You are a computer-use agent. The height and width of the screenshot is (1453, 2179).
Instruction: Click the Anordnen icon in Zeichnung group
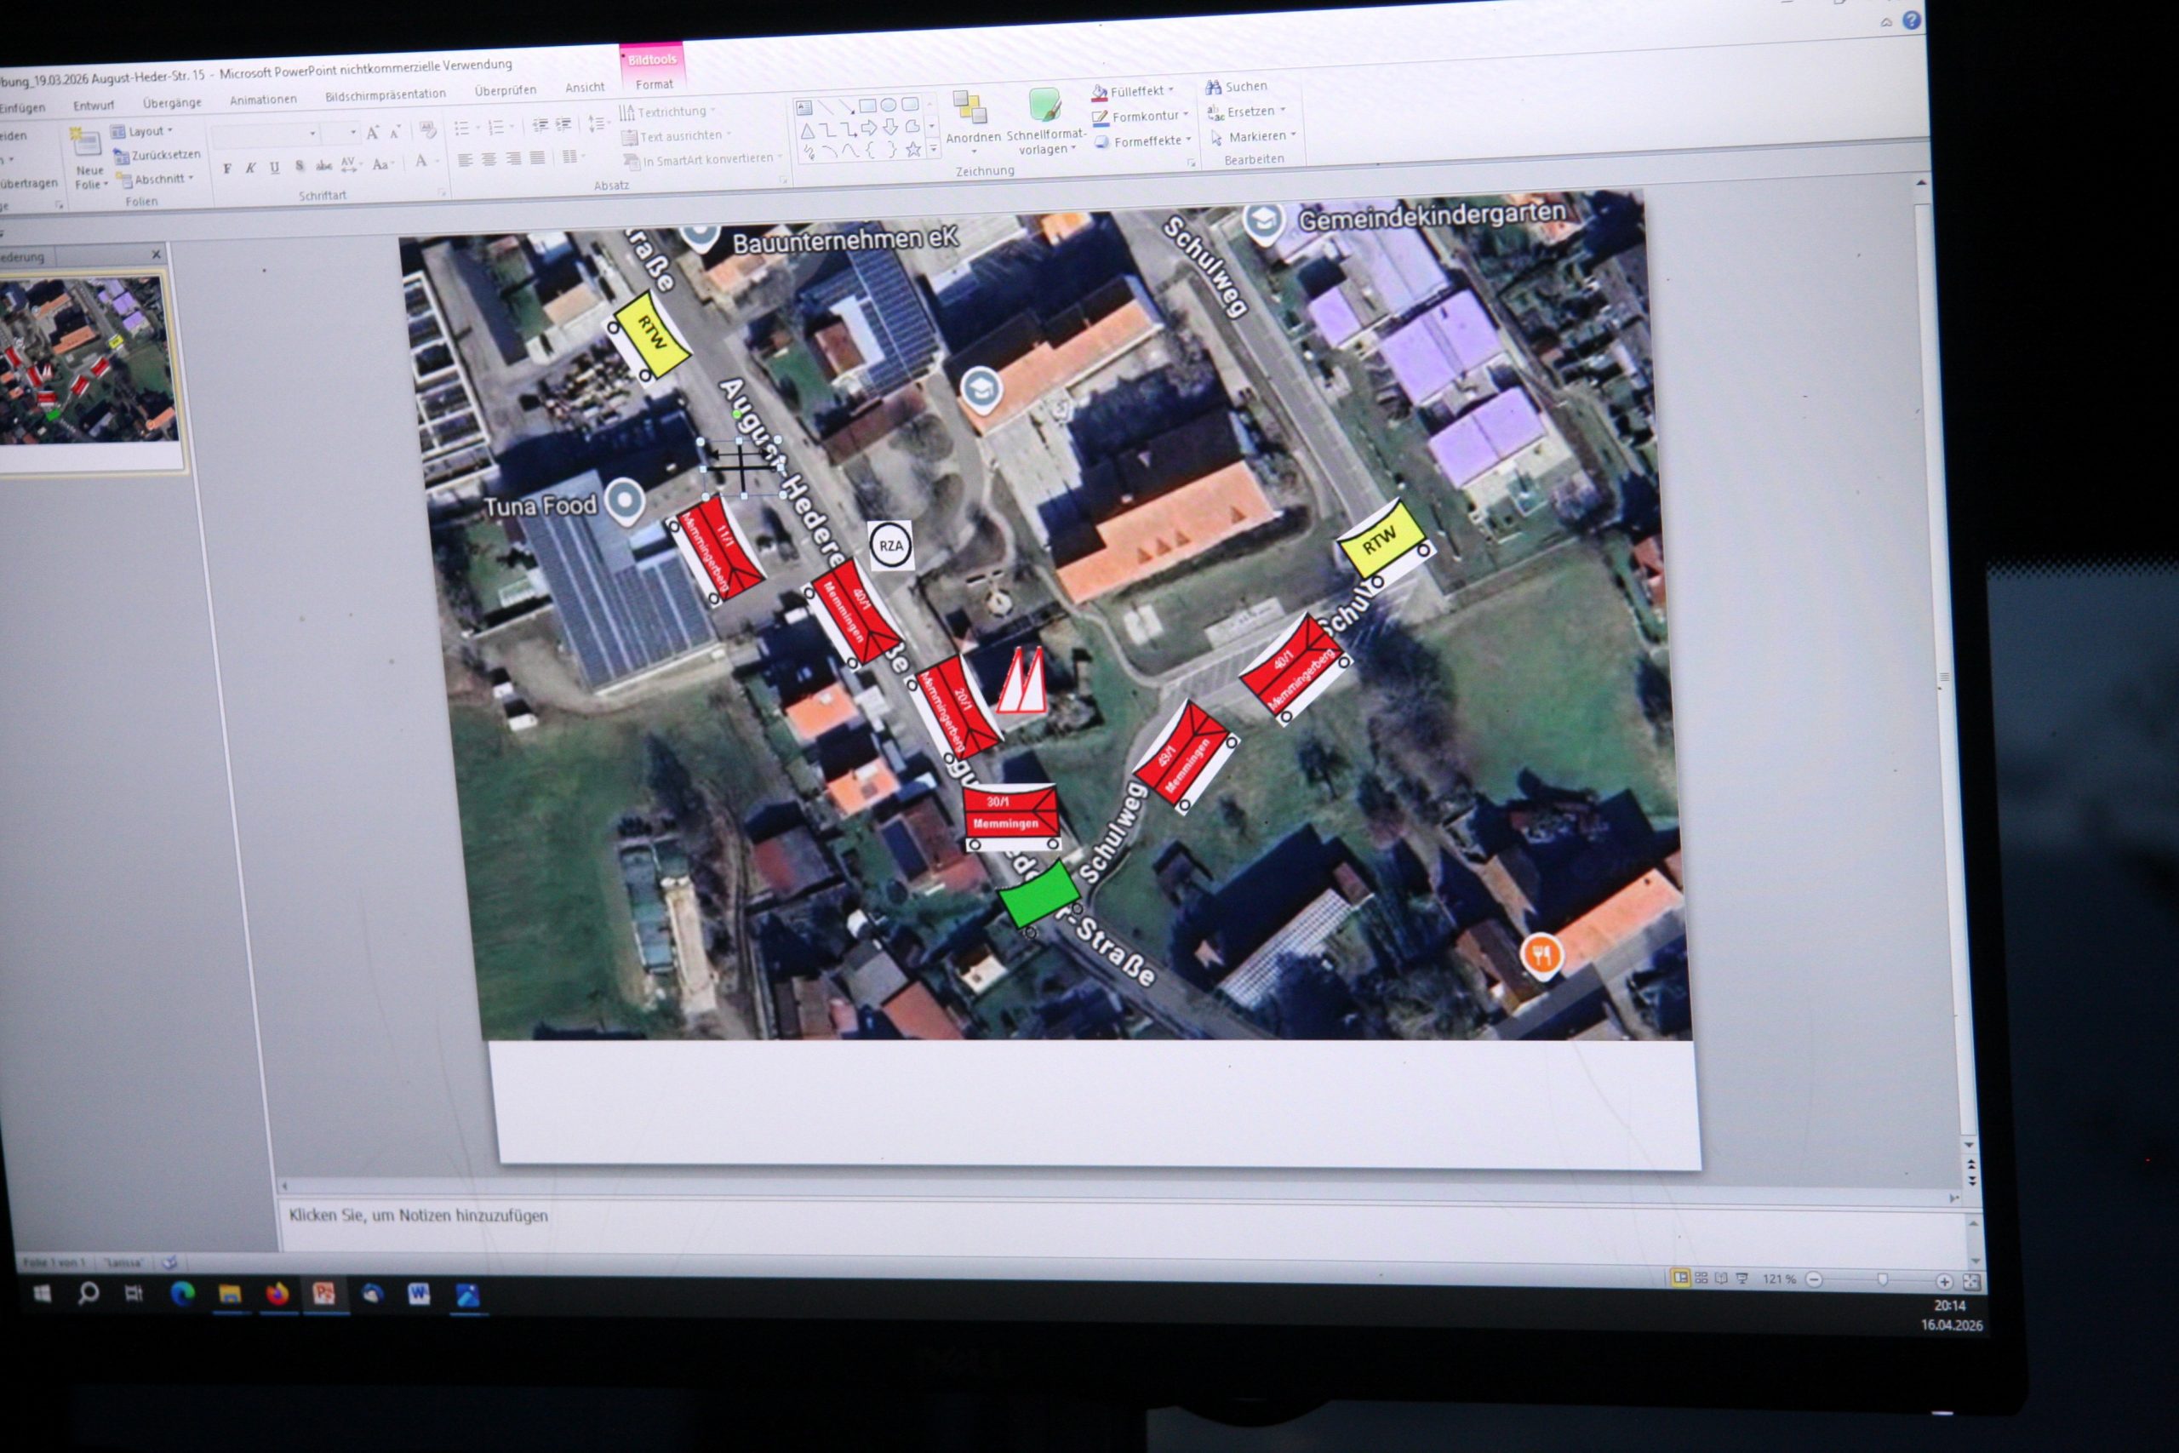tap(970, 108)
